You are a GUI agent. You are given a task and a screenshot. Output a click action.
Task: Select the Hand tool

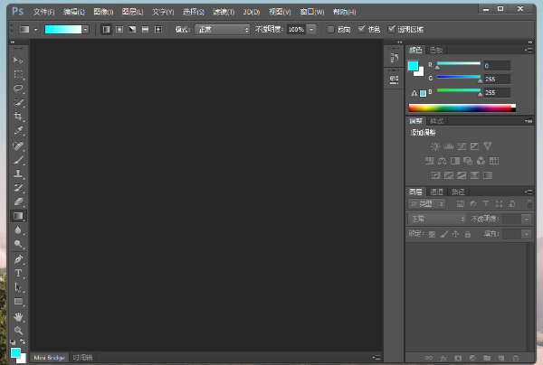(x=18, y=316)
